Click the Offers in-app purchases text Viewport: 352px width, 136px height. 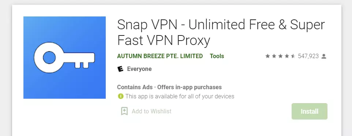tap(190, 87)
